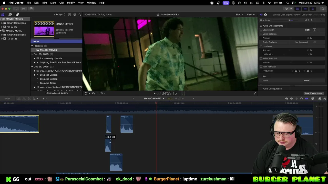Screen dimensions: 328x184
Task: Play the viewer with the play button
Action: pyautogui.click(x=155, y=94)
